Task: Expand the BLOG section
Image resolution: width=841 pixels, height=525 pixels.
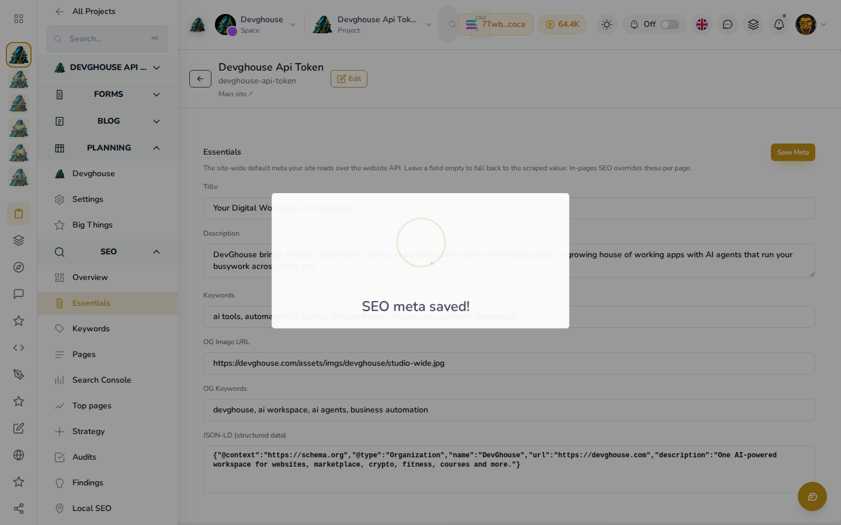Action: tap(107, 121)
